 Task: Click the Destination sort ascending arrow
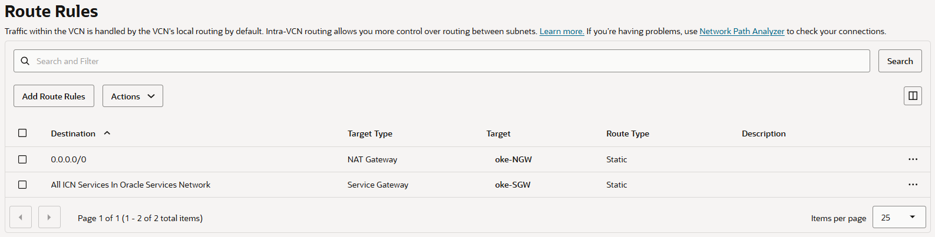pyautogui.click(x=107, y=133)
